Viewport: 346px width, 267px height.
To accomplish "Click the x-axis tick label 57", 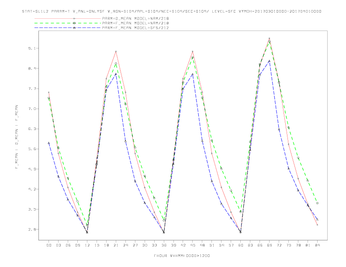I will pos(231,245).
